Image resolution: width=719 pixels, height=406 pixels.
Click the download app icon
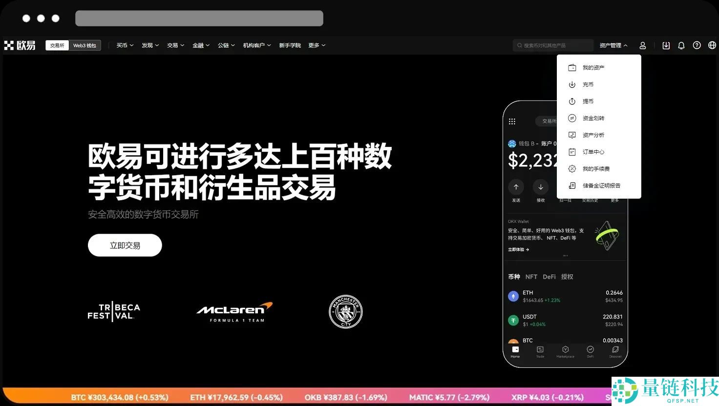[666, 45]
